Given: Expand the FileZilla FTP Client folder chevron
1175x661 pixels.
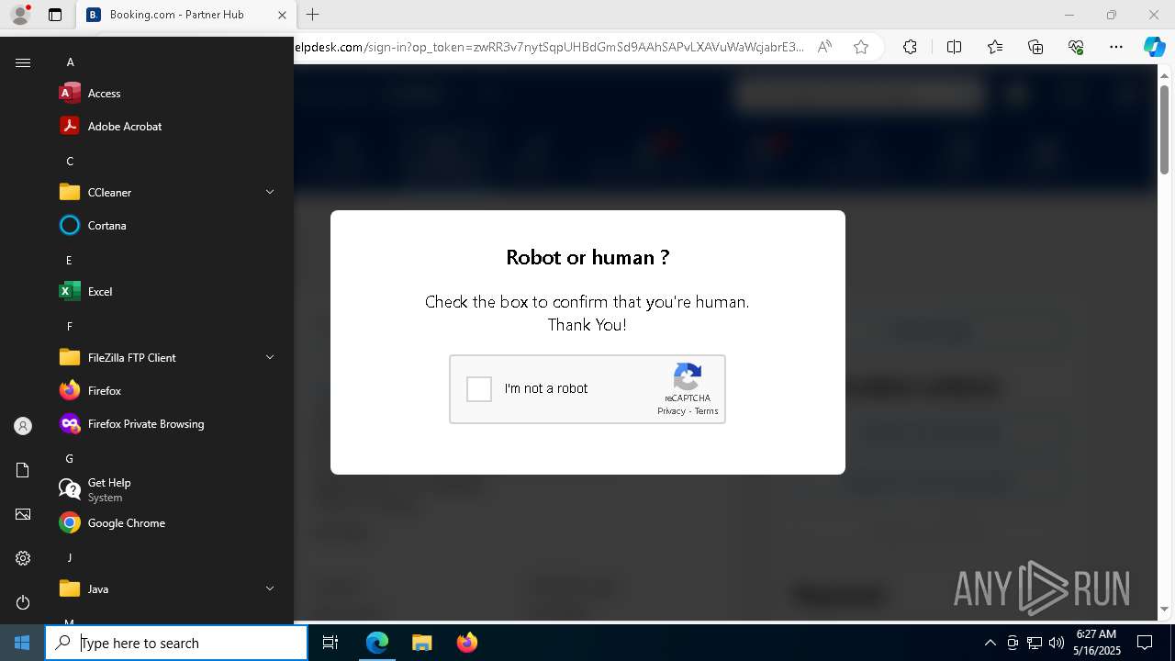Looking at the screenshot, I should tap(270, 357).
